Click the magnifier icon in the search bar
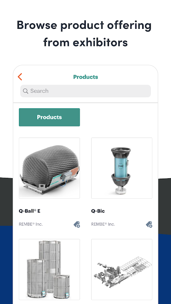 (x=25, y=91)
